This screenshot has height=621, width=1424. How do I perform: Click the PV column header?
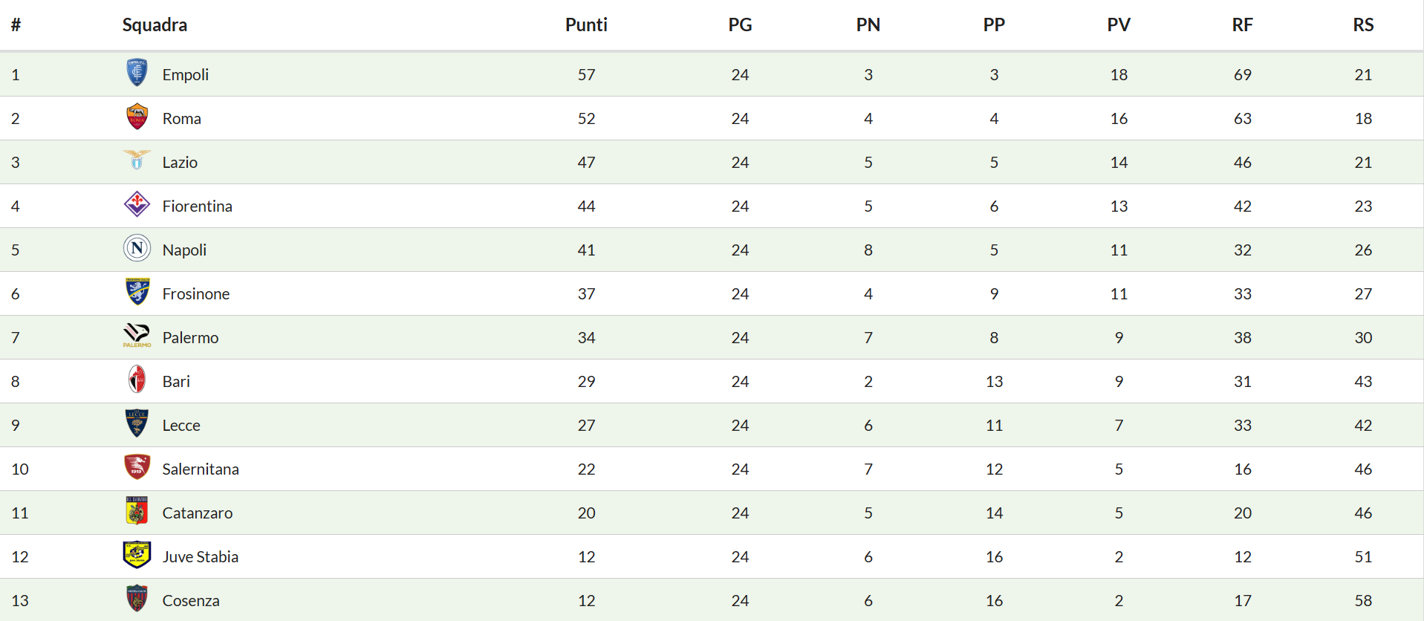click(x=1119, y=25)
